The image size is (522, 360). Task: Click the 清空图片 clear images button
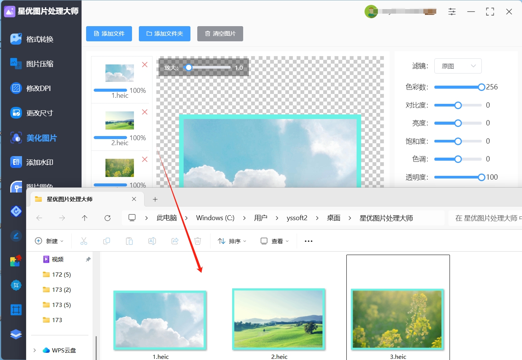click(x=220, y=34)
